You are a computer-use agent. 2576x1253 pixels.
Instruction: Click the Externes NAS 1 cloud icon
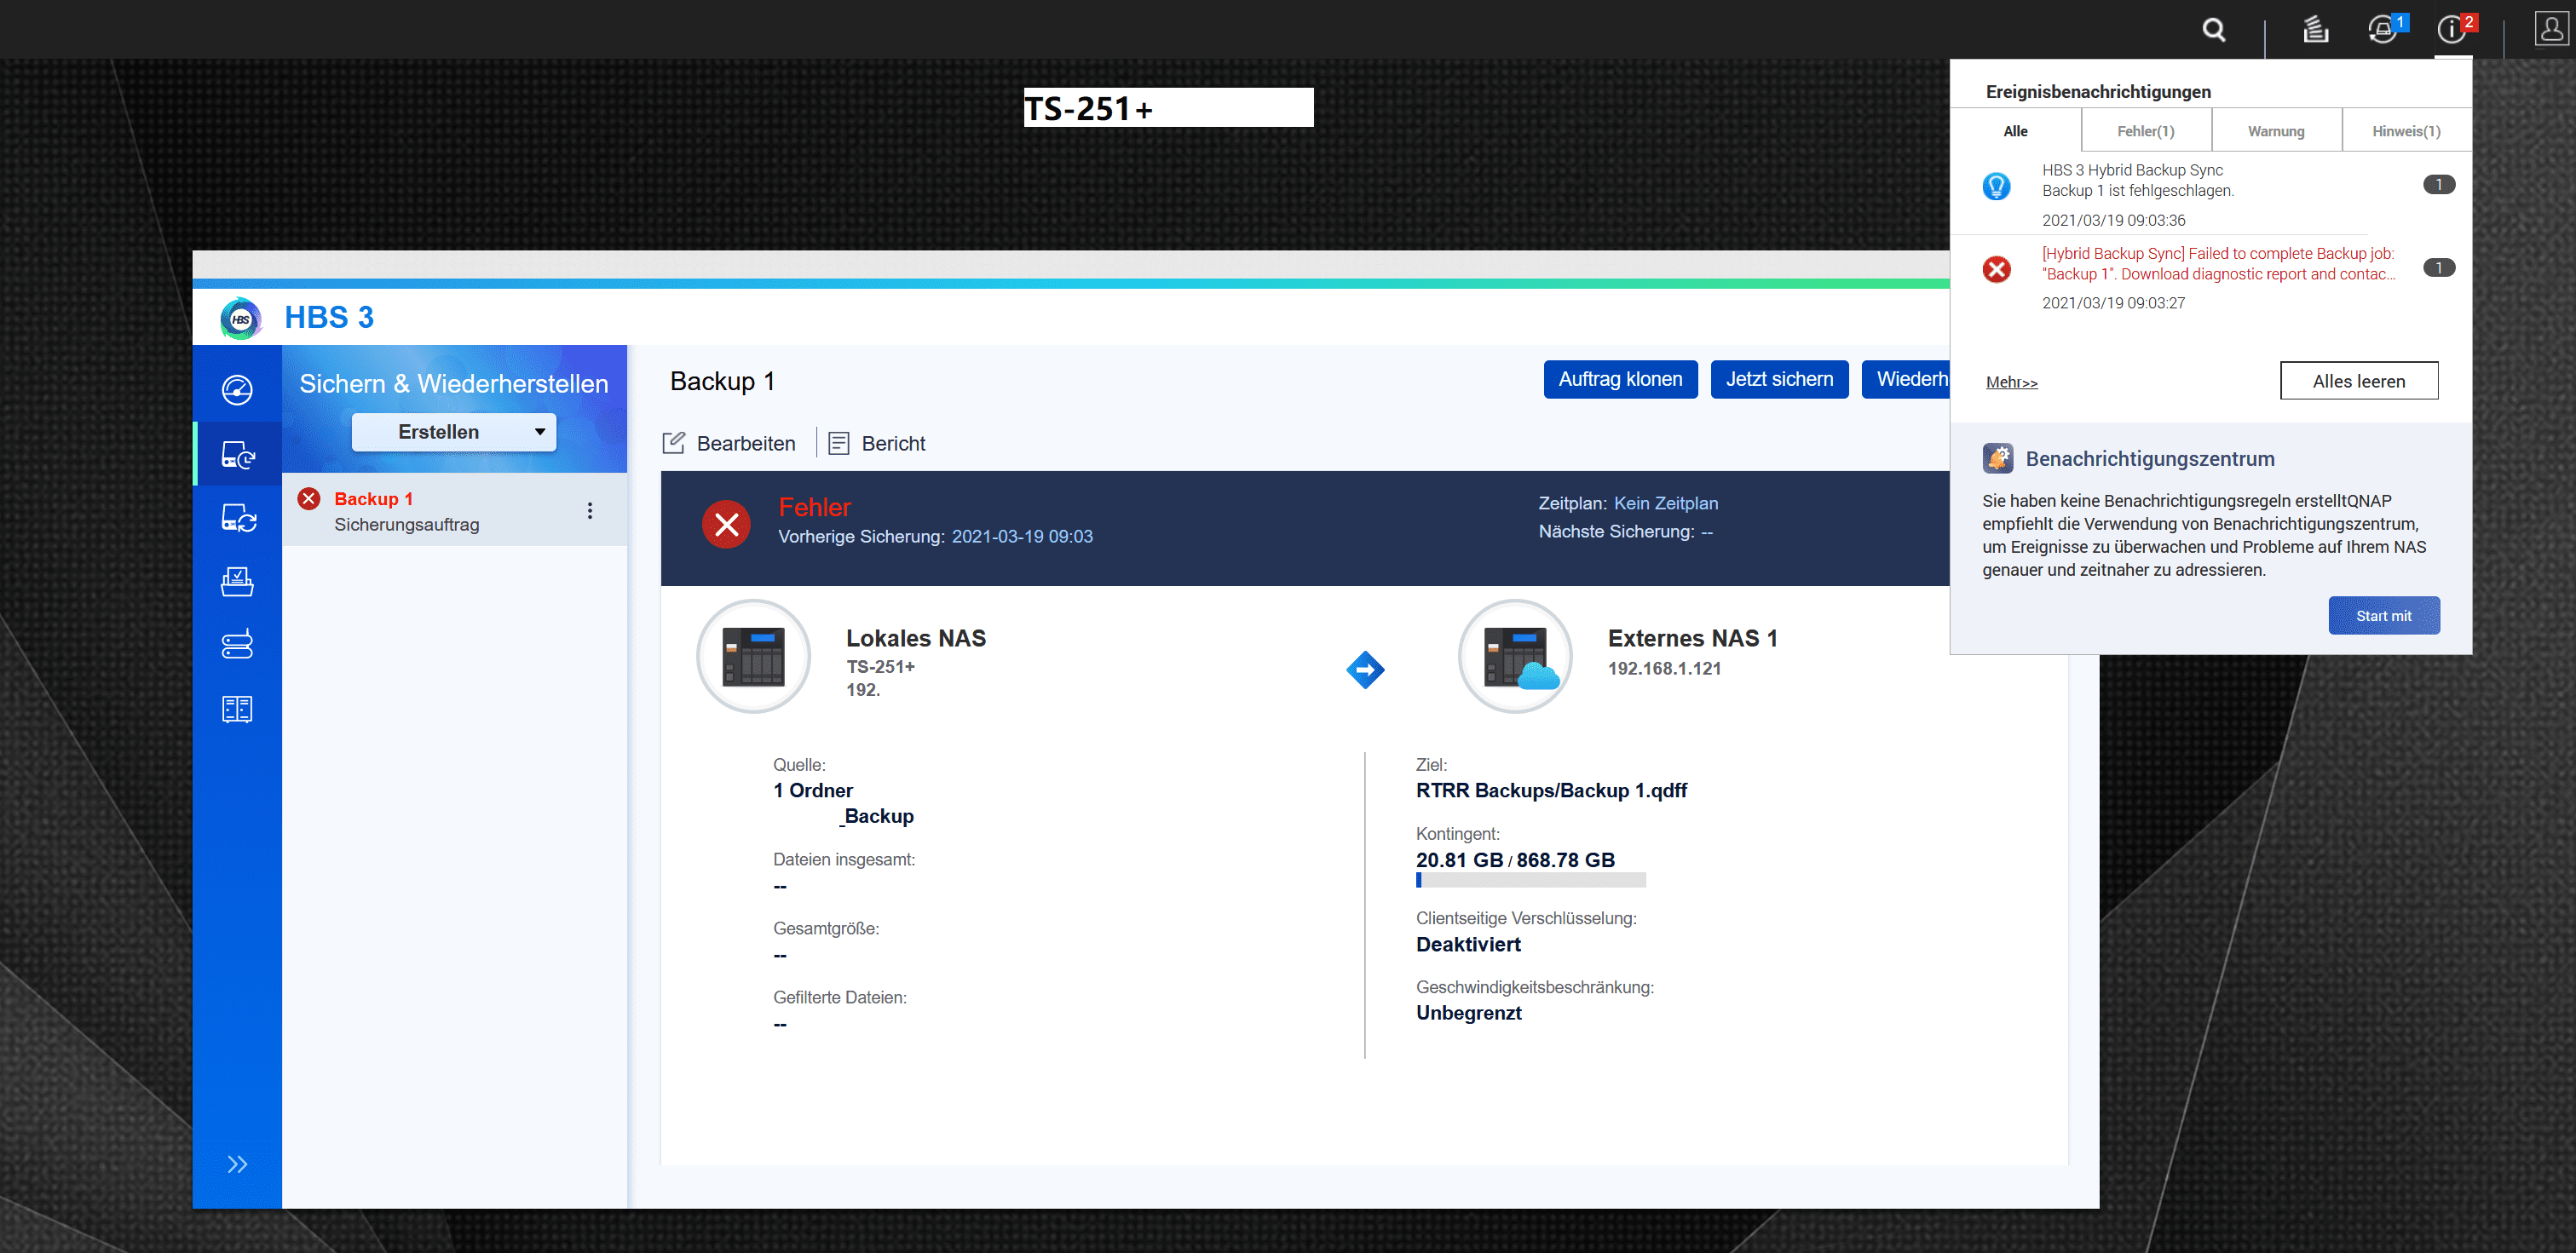(1515, 656)
